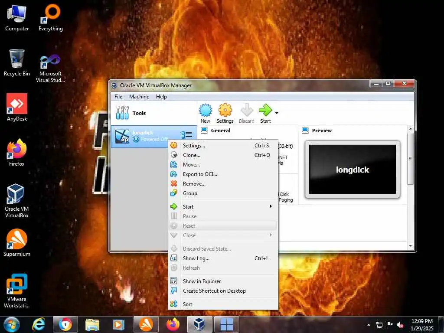
Task: Click the Export to OCI icon
Action: pyautogui.click(x=174, y=174)
